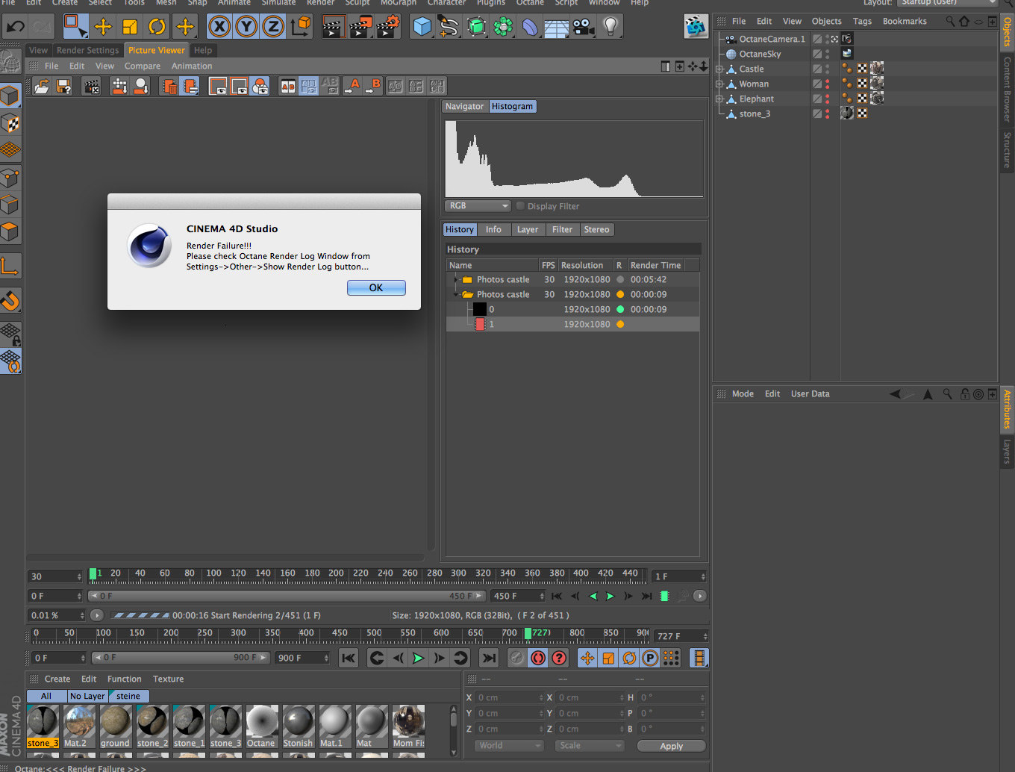This screenshot has width=1015, height=772.
Task: Click the red record keyframe button
Action: click(538, 658)
